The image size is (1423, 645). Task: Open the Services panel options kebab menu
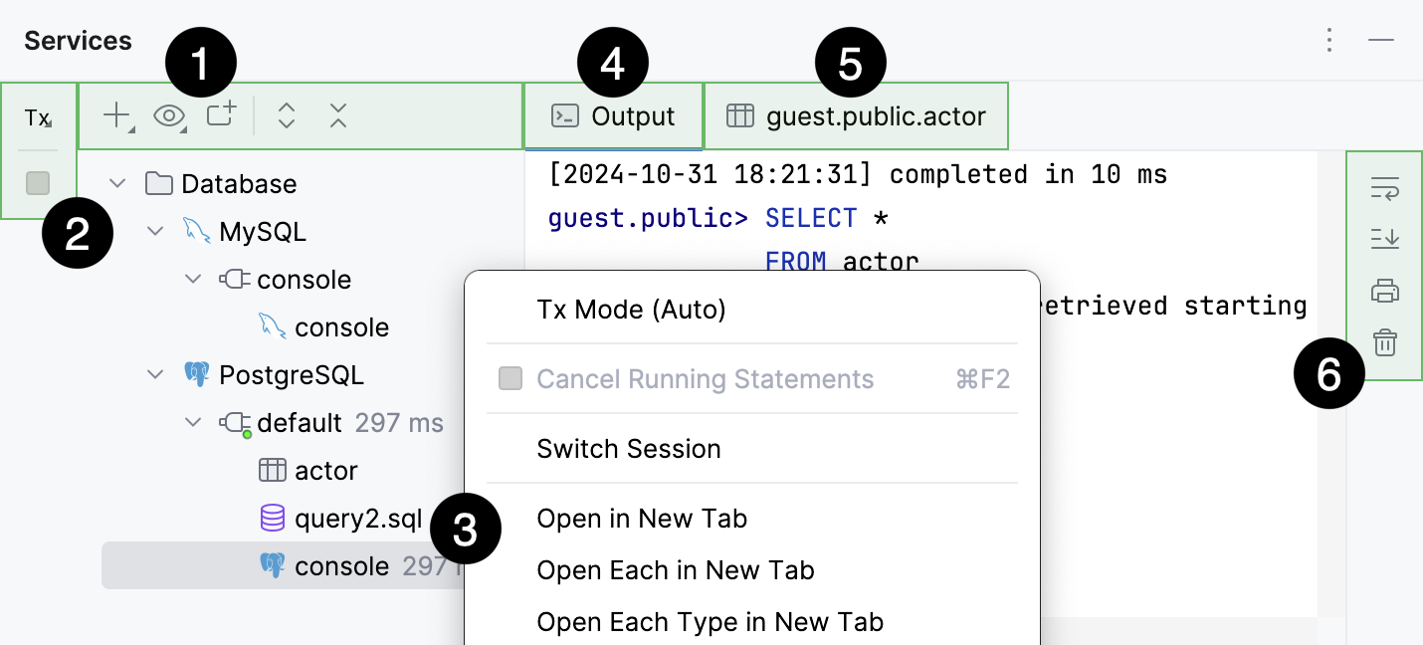pyautogui.click(x=1329, y=41)
